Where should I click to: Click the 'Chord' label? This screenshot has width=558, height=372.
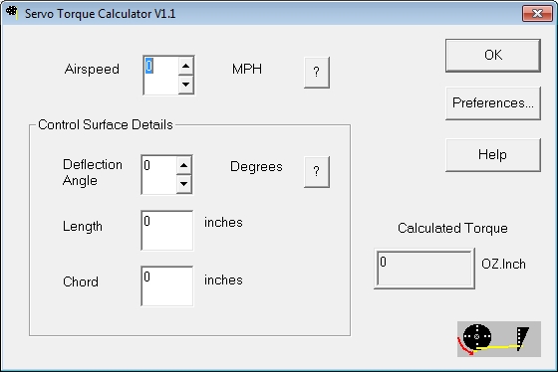click(81, 281)
